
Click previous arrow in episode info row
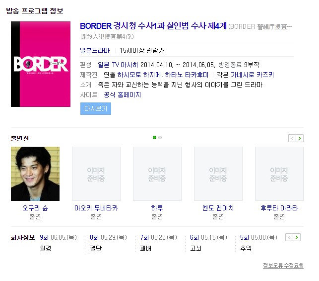click(x=290, y=238)
